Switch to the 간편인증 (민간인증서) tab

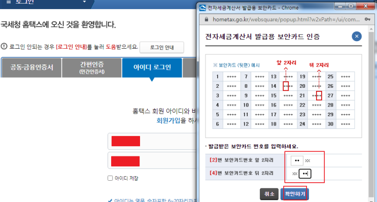click(92, 68)
